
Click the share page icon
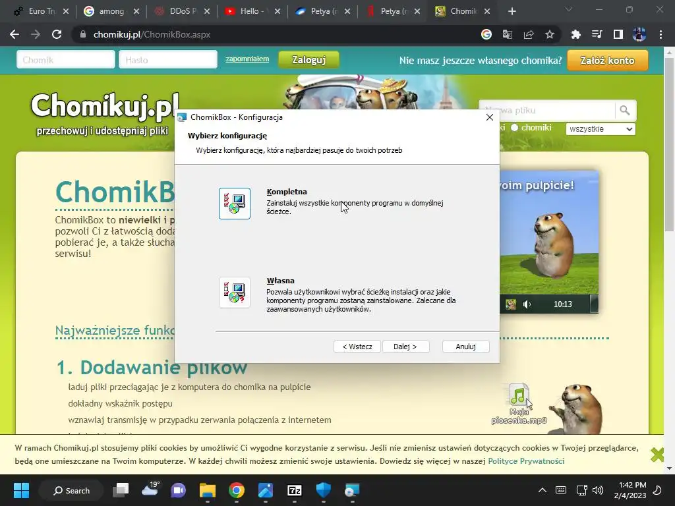tap(529, 34)
